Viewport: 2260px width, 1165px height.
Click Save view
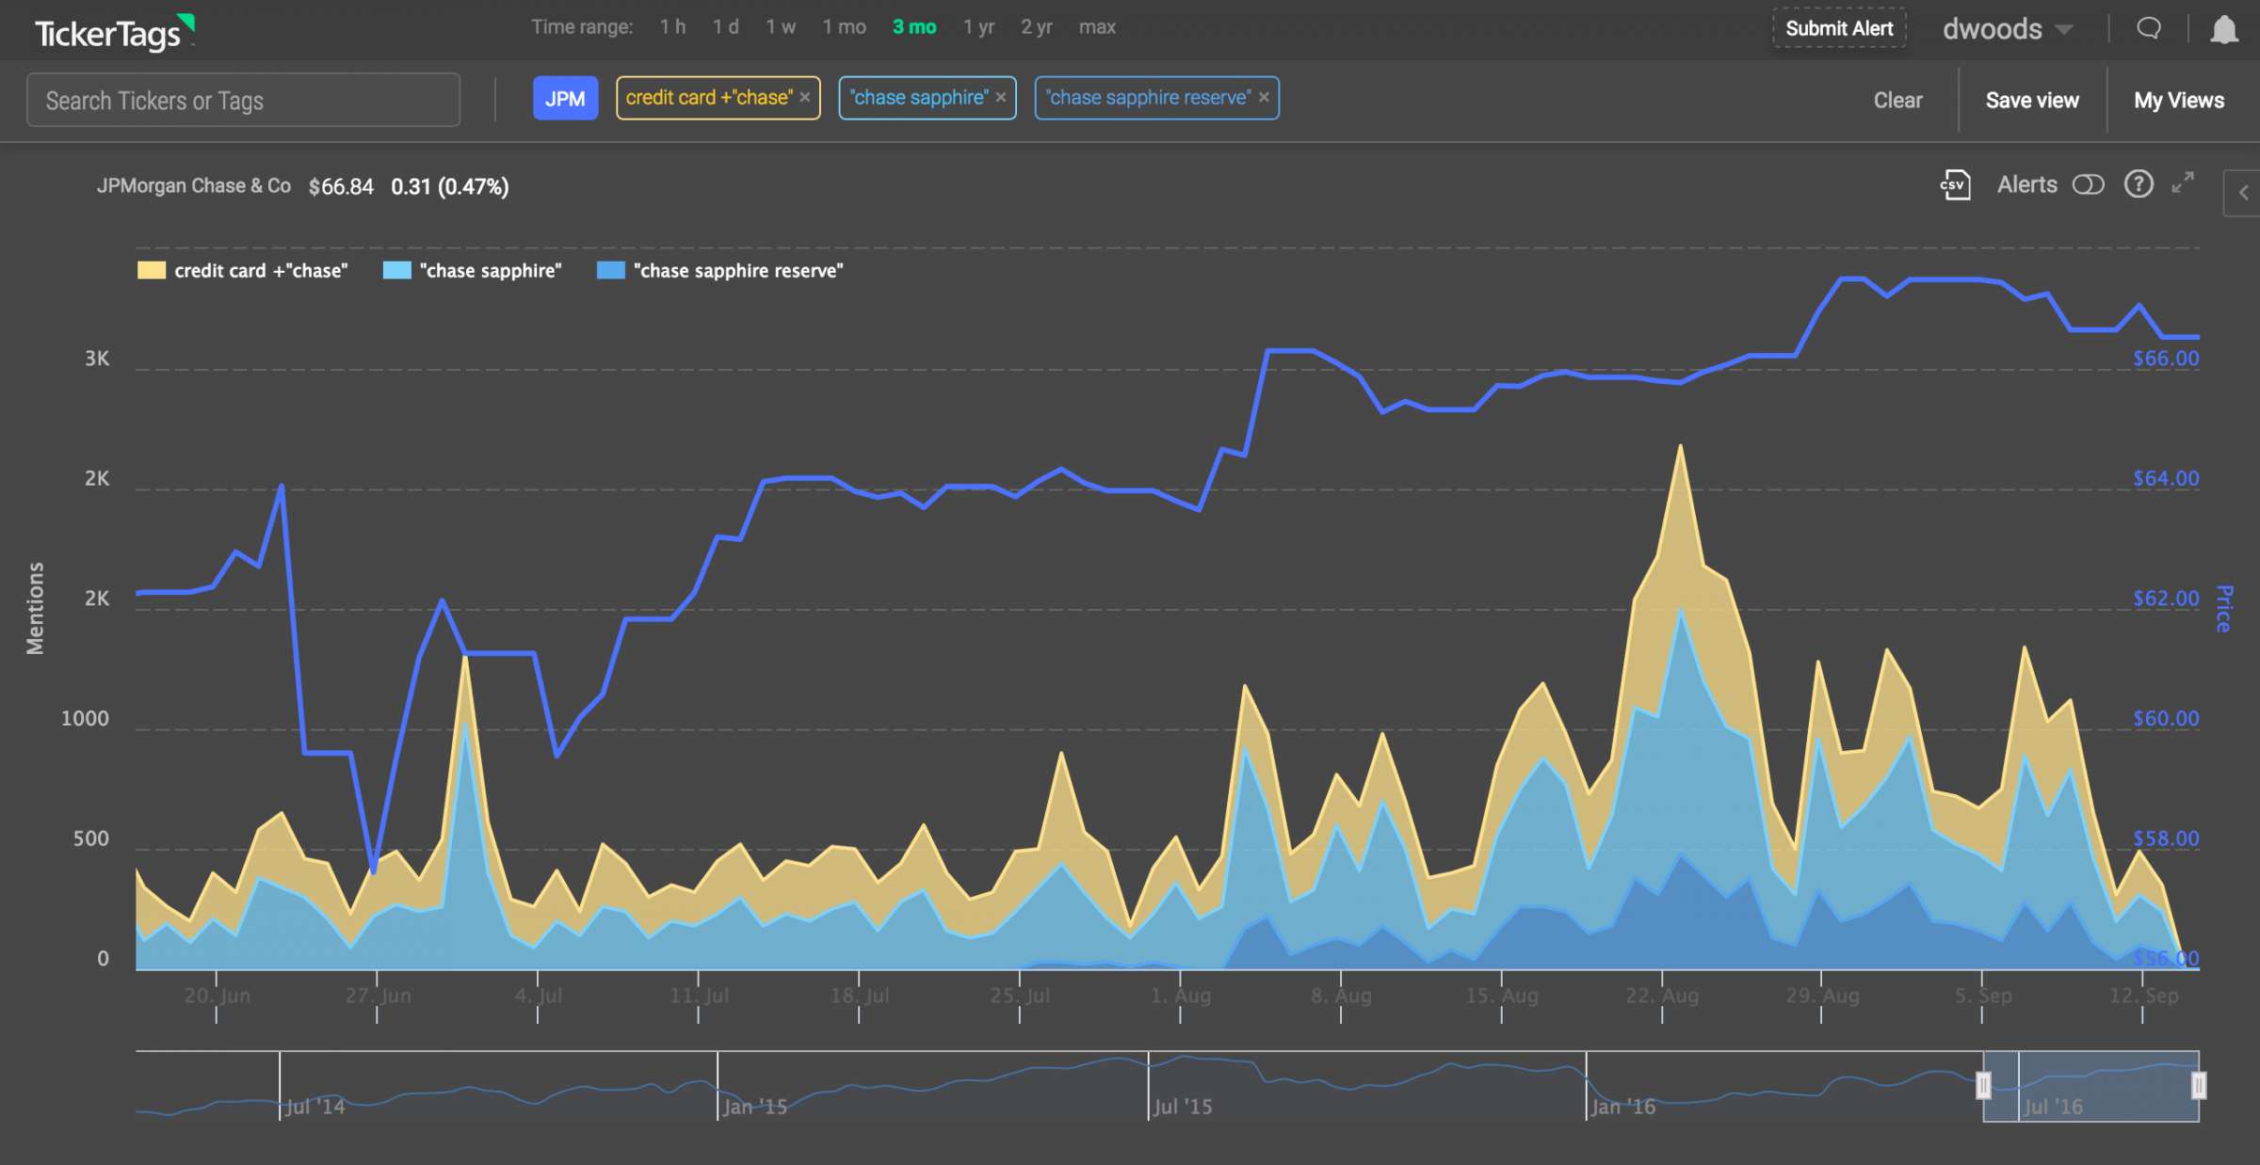[2032, 100]
